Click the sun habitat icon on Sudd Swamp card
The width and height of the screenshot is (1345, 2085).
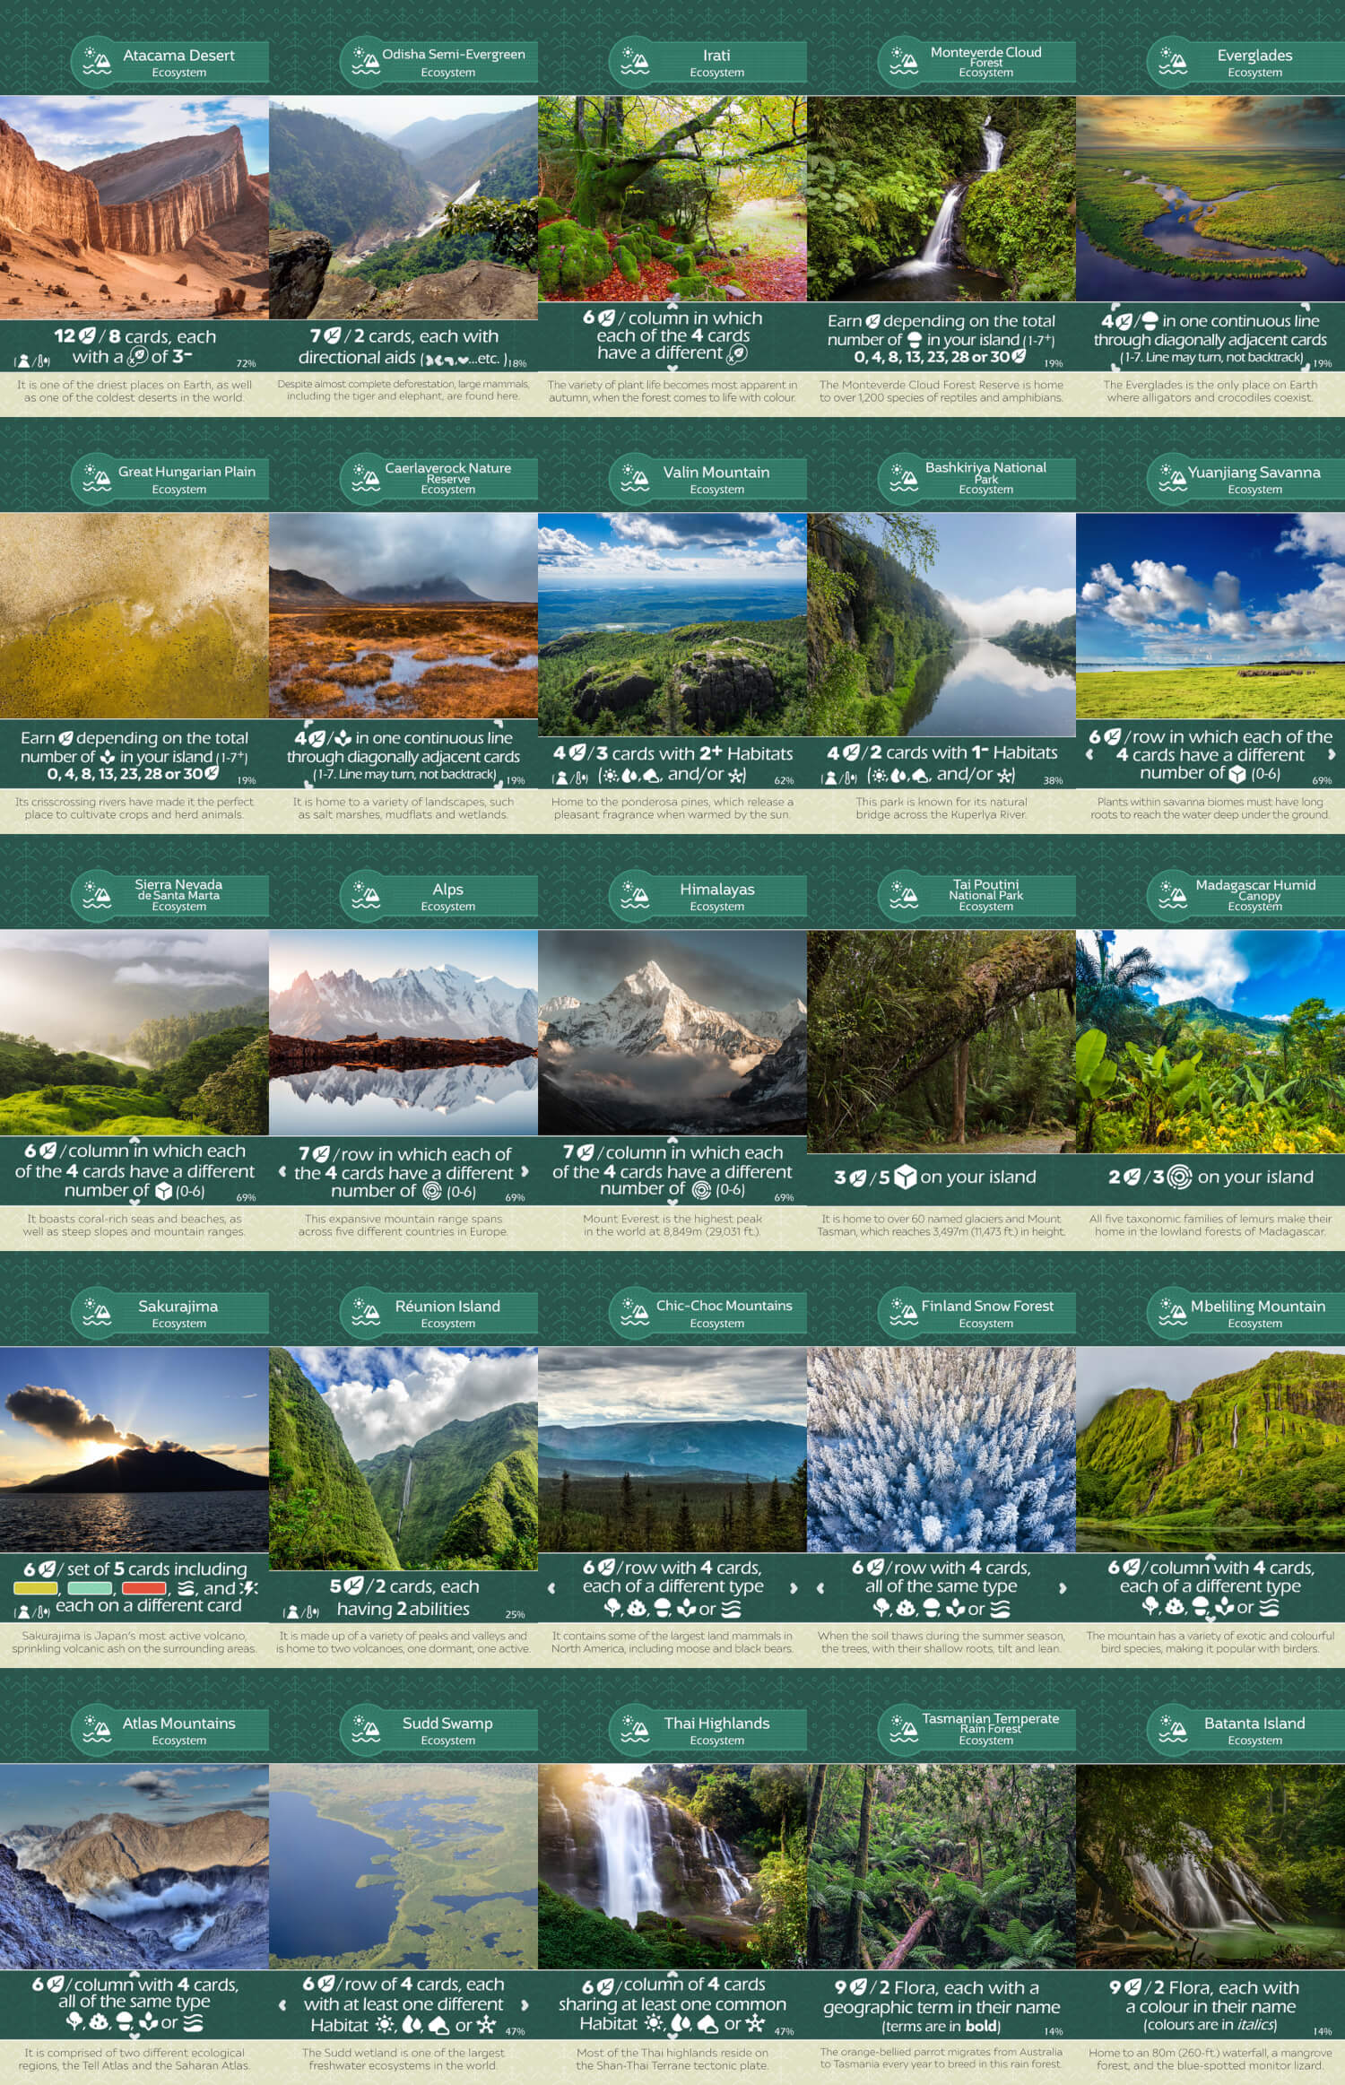(386, 2024)
